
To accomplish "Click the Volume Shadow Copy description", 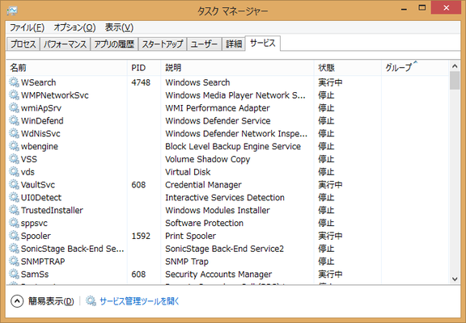I will click(x=208, y=159).
